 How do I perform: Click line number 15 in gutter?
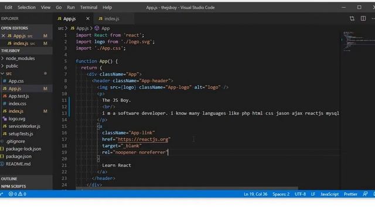pos(64,127)
